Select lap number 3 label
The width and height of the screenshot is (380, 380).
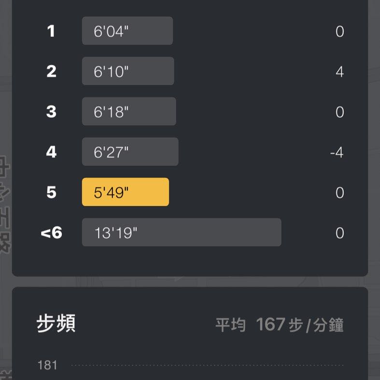[x=51, y=112]
